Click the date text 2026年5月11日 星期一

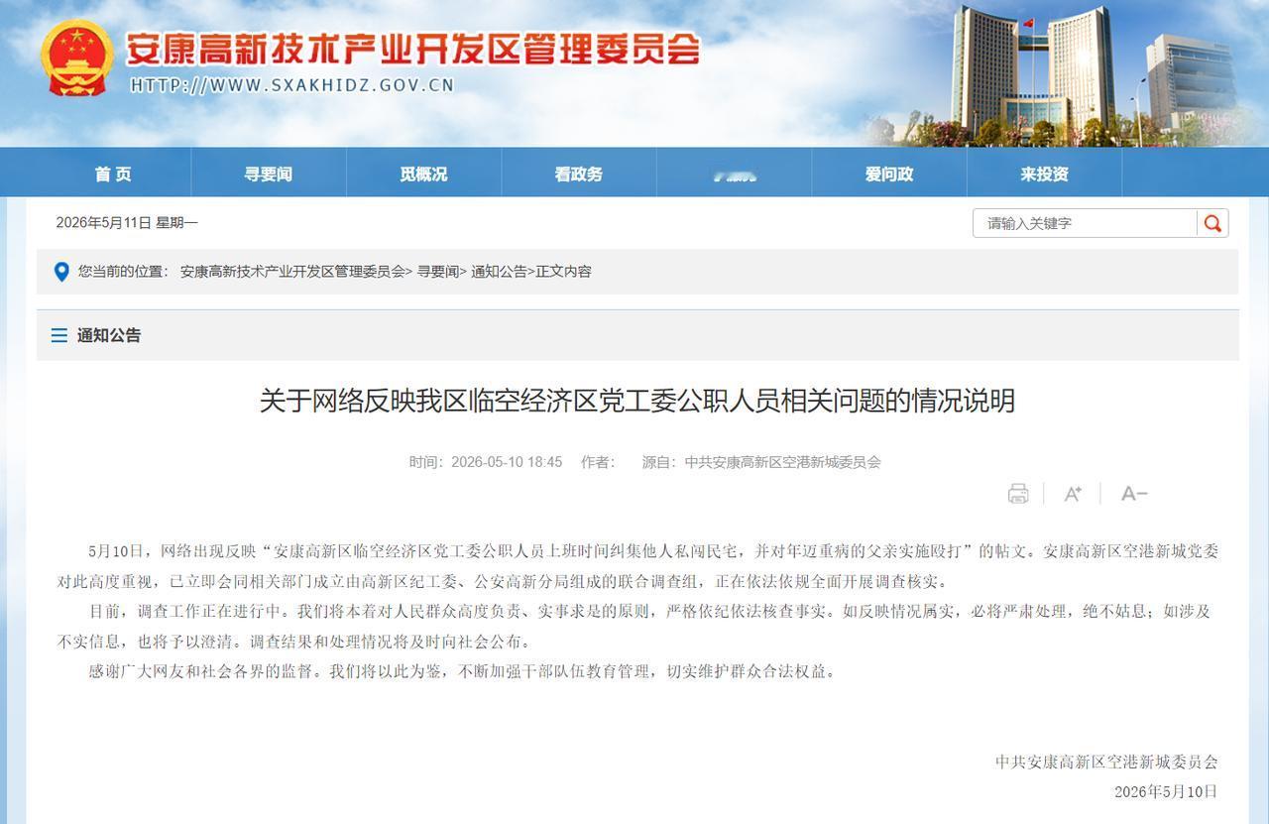[x=127, y=223]
